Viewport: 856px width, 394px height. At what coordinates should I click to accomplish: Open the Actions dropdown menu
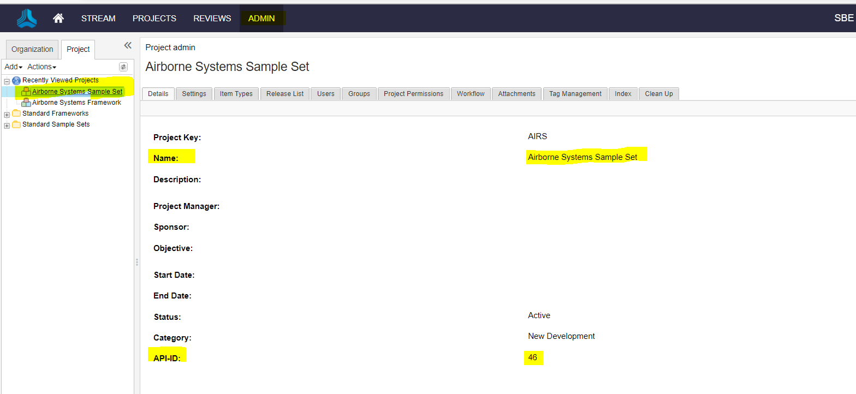pos(42,67)
